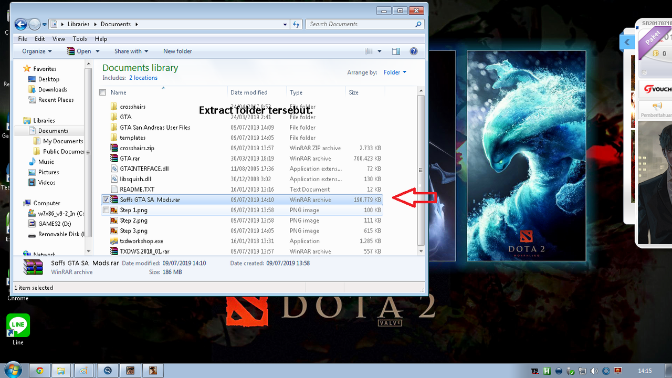Tick the Step 1.png checkbox
The width and height of the screenshot is (672, 378).
point(106,211)
